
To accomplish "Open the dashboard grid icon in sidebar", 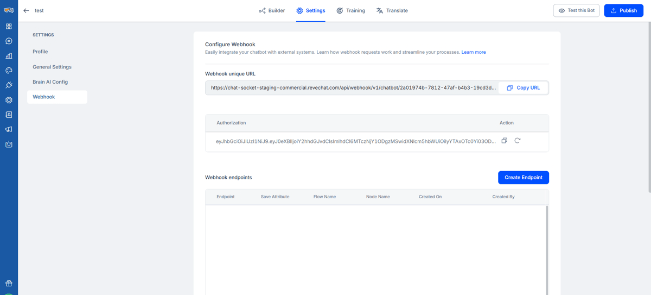I will pos(9,26).
